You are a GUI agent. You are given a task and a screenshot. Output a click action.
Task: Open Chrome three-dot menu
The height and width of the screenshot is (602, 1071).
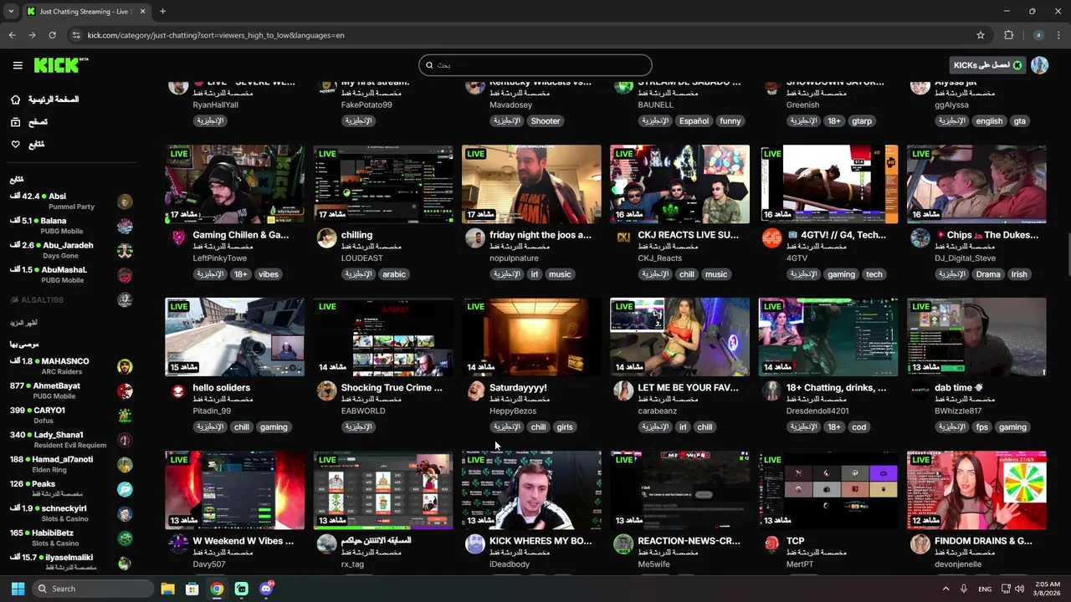point(1059,35)
